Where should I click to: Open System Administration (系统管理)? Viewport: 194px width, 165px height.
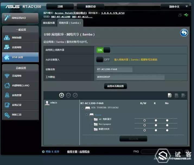pyautogui.click(x=20, y=95)
